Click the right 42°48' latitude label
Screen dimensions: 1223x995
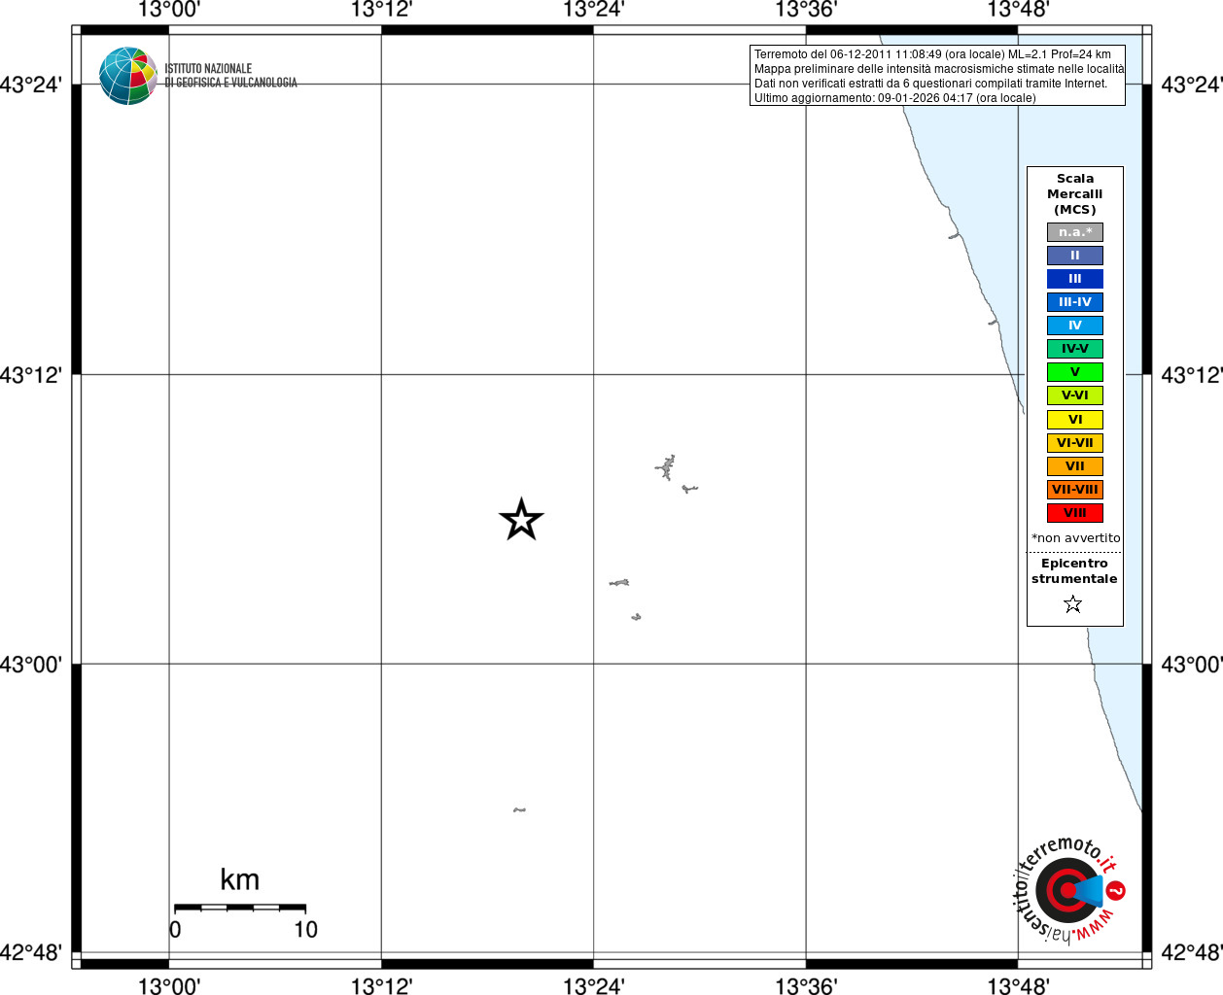1192,952
